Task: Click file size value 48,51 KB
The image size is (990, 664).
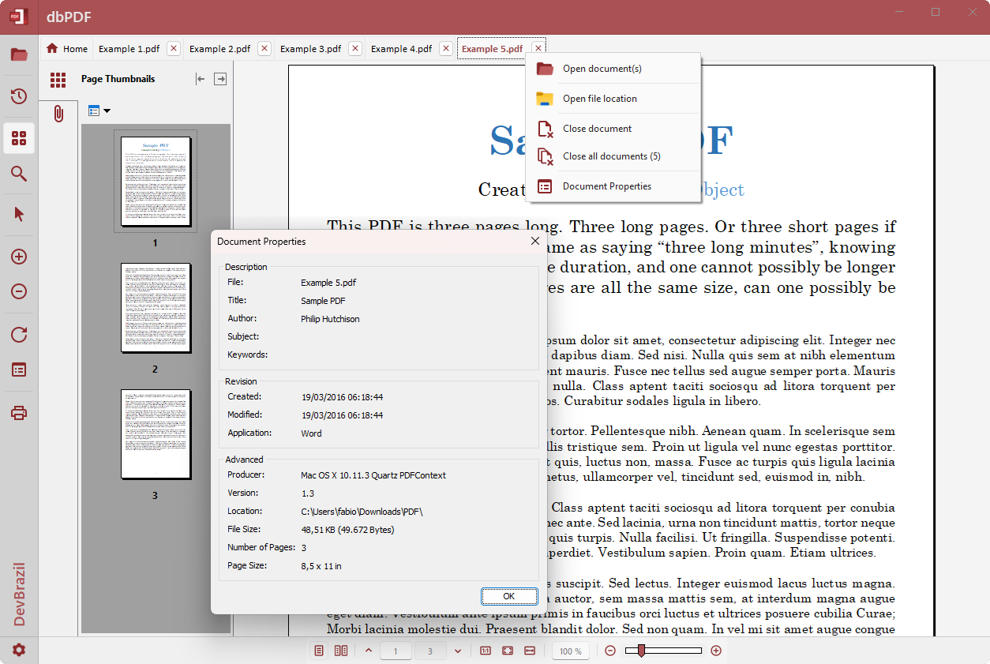Action: (x=347, y=530)
